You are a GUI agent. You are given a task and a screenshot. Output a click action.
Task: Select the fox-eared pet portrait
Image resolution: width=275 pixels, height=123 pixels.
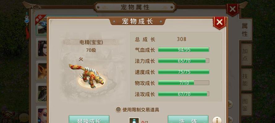tap(42, 71)
